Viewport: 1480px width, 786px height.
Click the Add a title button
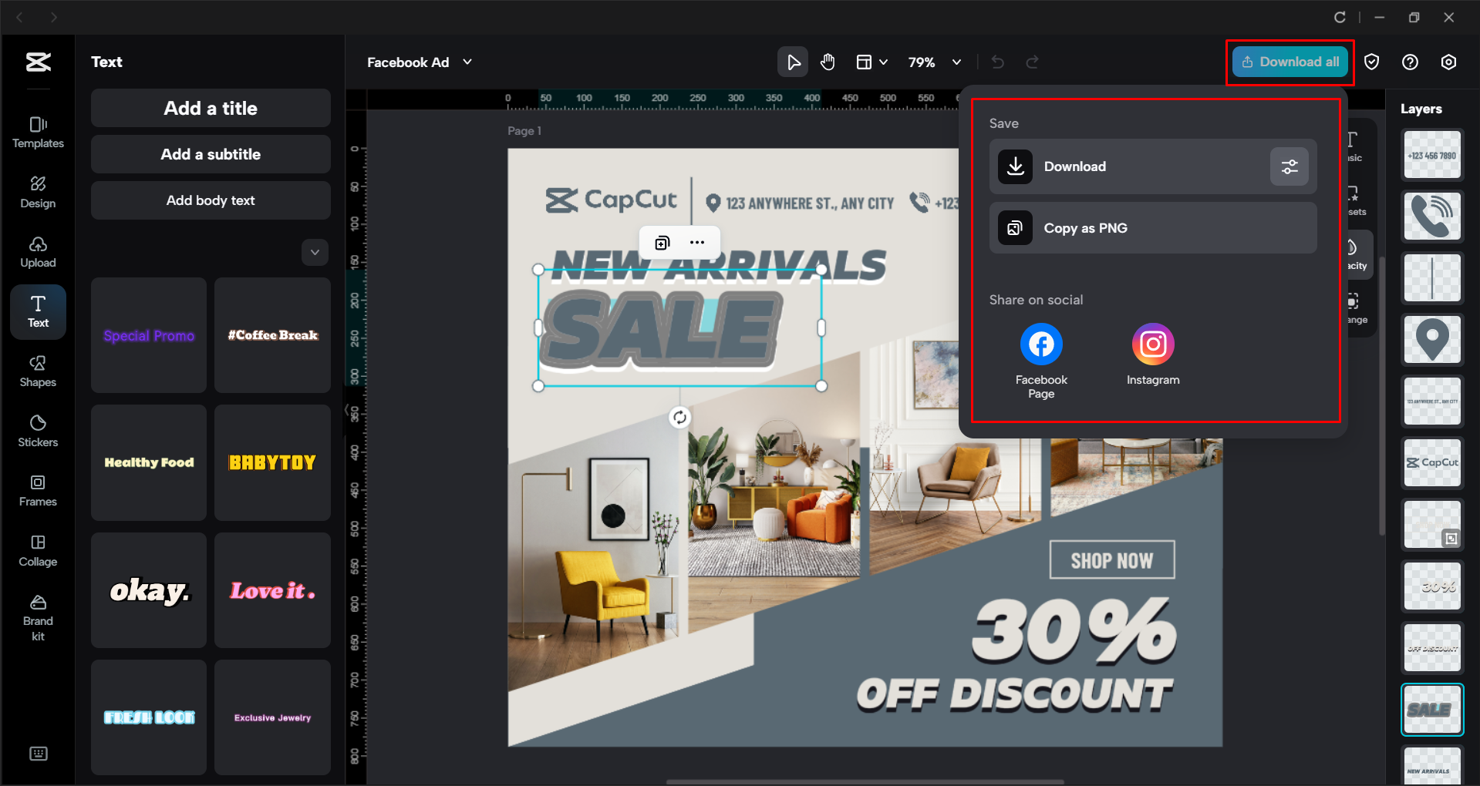(x=210, y=108)
